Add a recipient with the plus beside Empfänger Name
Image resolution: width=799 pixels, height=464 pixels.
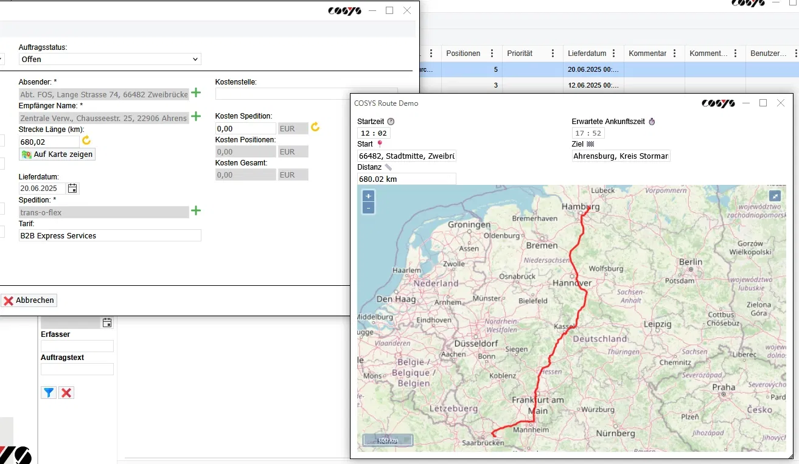tap(196, 116)
